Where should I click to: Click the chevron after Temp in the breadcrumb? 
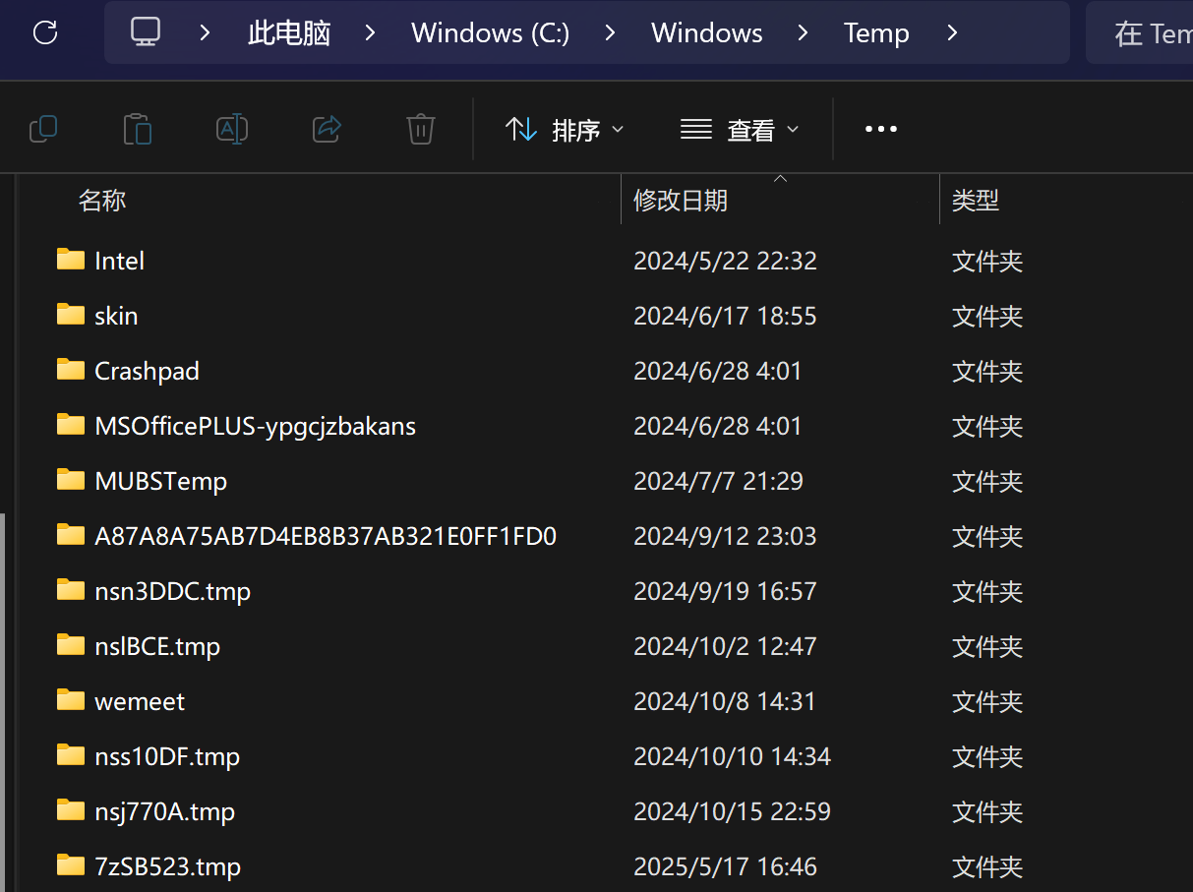(951, 31)
